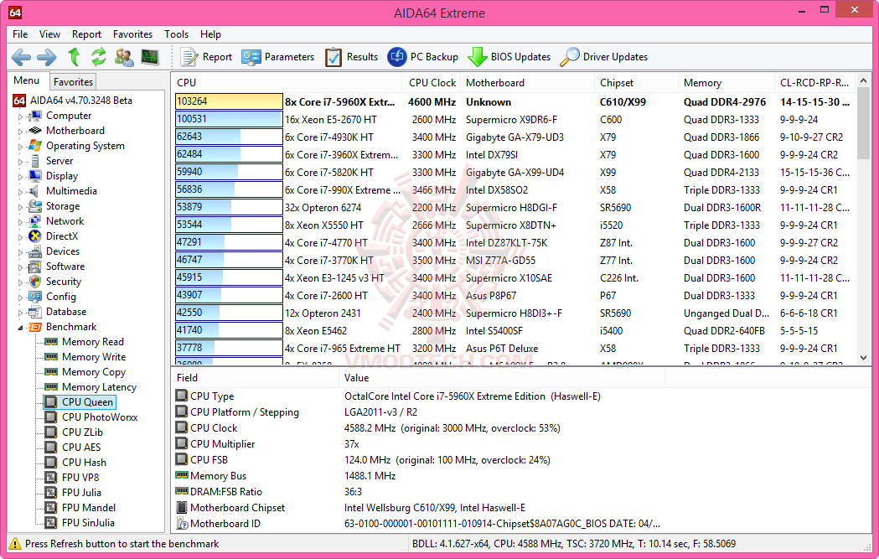Select Config in the tree
This screenshot has height=559, width=879.
(x=60, y=297)
